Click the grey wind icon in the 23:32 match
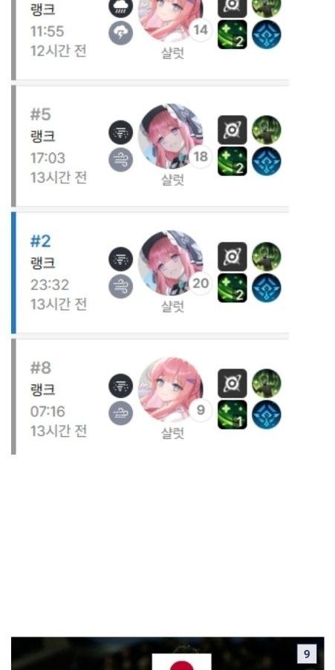This screenshot has width=335, height=670. 120,286
